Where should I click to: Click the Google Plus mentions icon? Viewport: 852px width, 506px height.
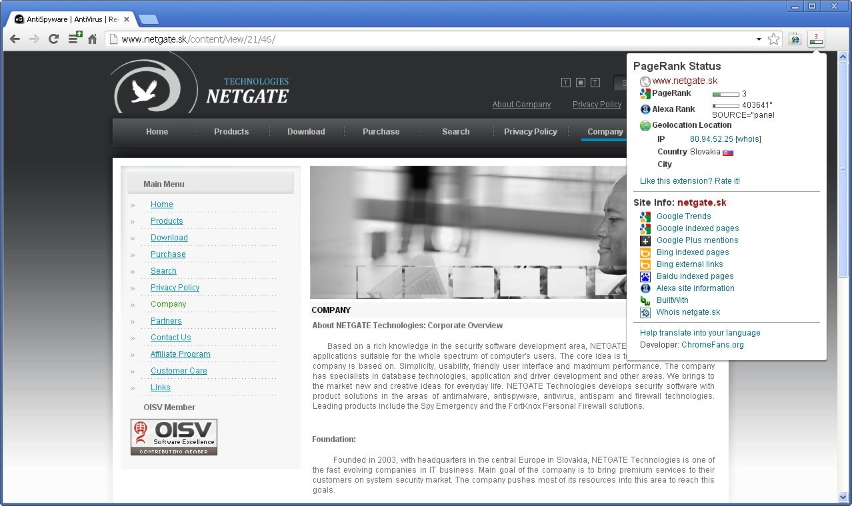point(645,240)
